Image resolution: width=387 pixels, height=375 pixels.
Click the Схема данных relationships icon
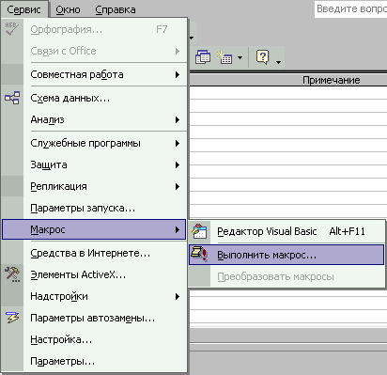pos(12,98)
